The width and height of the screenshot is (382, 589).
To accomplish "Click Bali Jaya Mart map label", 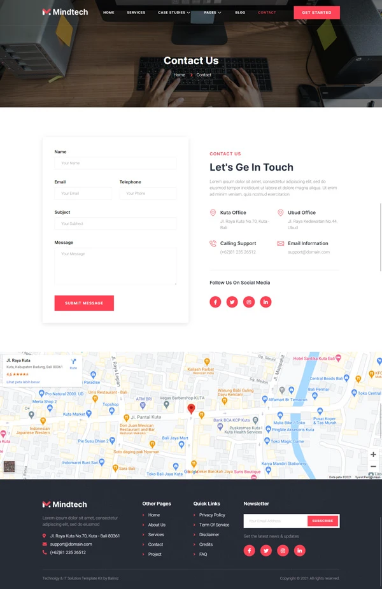I will (x=175, y=438).
